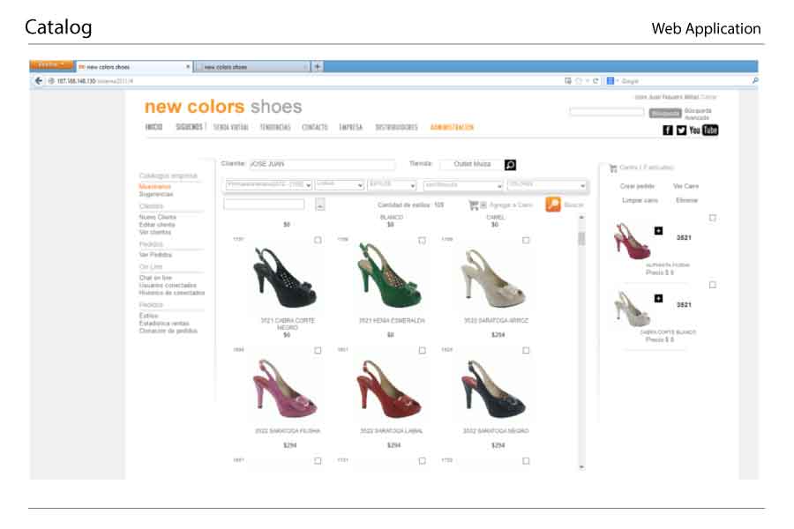Go back using the browser back arrow

(x=39, y=81)
